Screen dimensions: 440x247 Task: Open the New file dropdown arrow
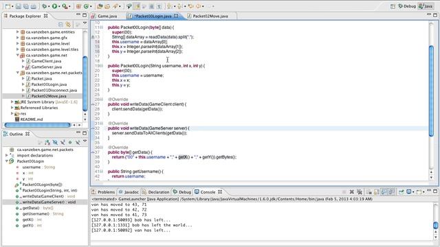12,6
